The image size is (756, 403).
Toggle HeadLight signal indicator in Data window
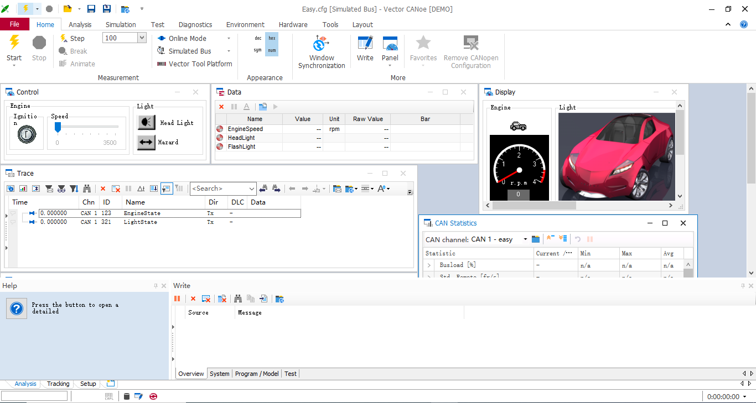(220, 138)
